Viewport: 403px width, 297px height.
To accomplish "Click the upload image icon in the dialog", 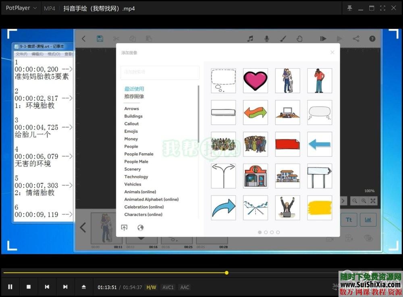I will 124,228.
